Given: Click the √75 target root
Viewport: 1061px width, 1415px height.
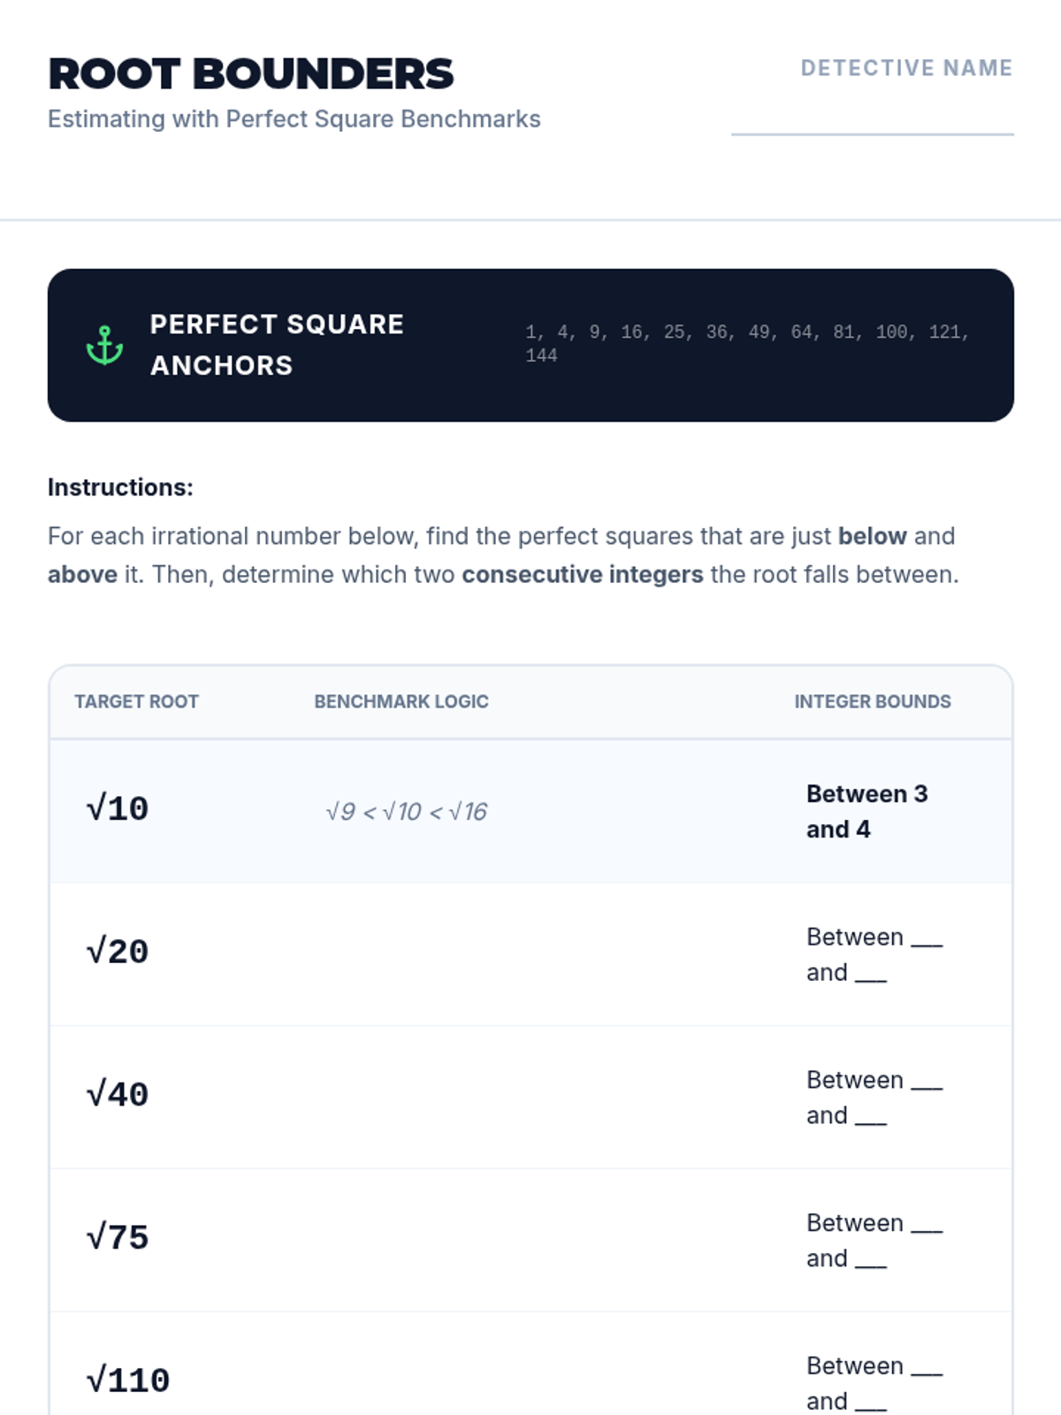Looking at the screenshot, I should (x=118, y=1238).
